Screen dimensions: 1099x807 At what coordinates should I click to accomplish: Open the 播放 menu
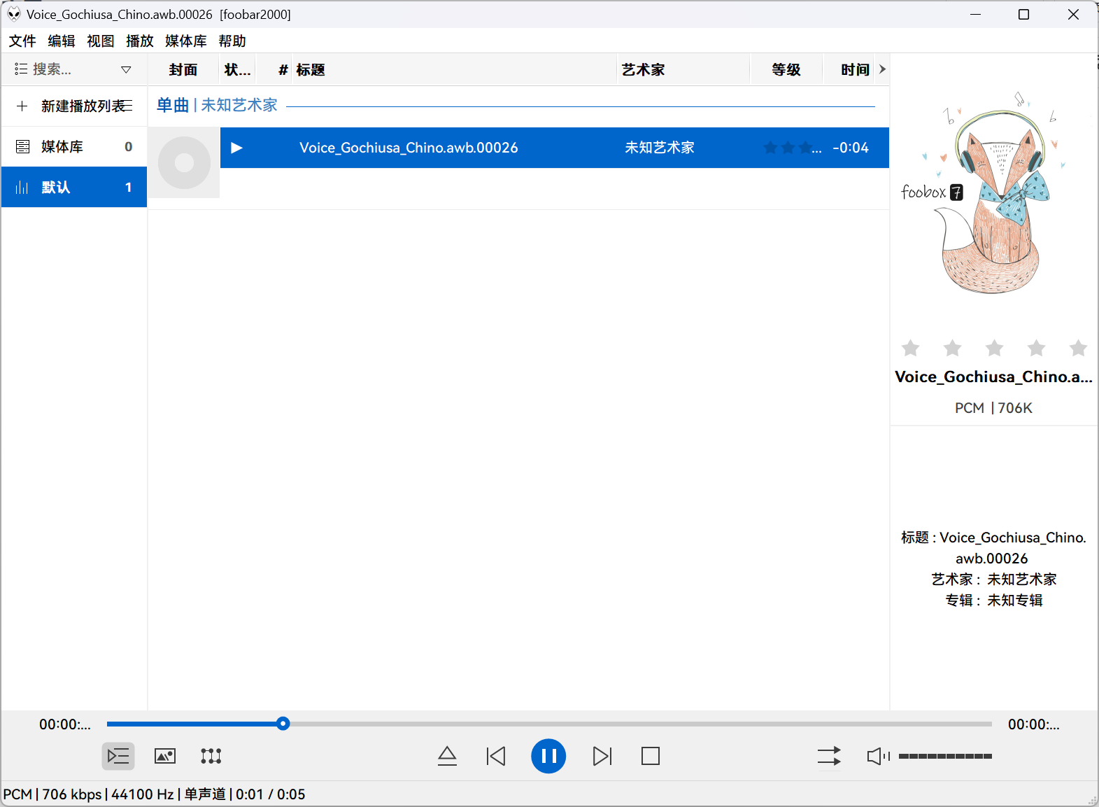point(140,41)
